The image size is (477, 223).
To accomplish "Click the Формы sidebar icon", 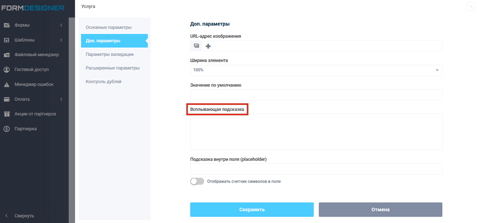I will tap(7, 25).
